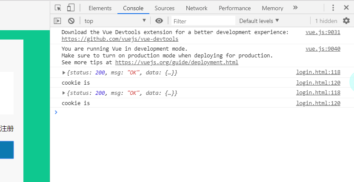The image size is (354, 182).
Task: Show more DevTools tabs chevron
Action: point(295,8)
